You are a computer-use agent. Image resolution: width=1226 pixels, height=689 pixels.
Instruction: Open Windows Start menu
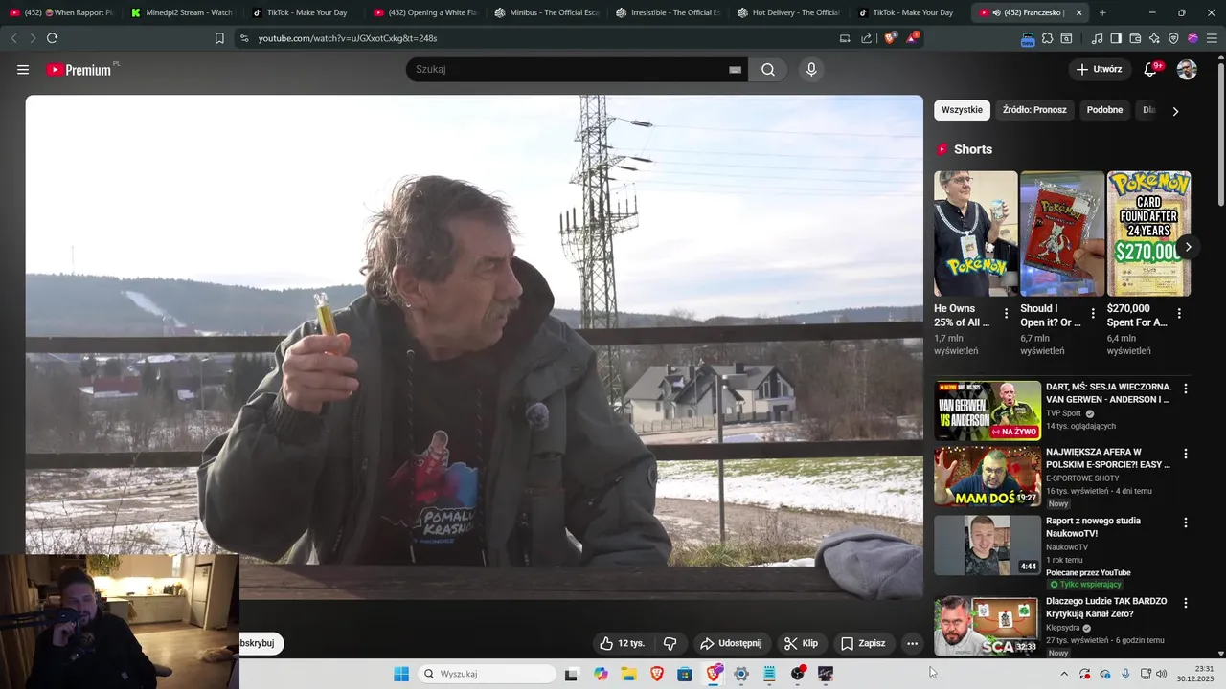click(x=401, y=674)
